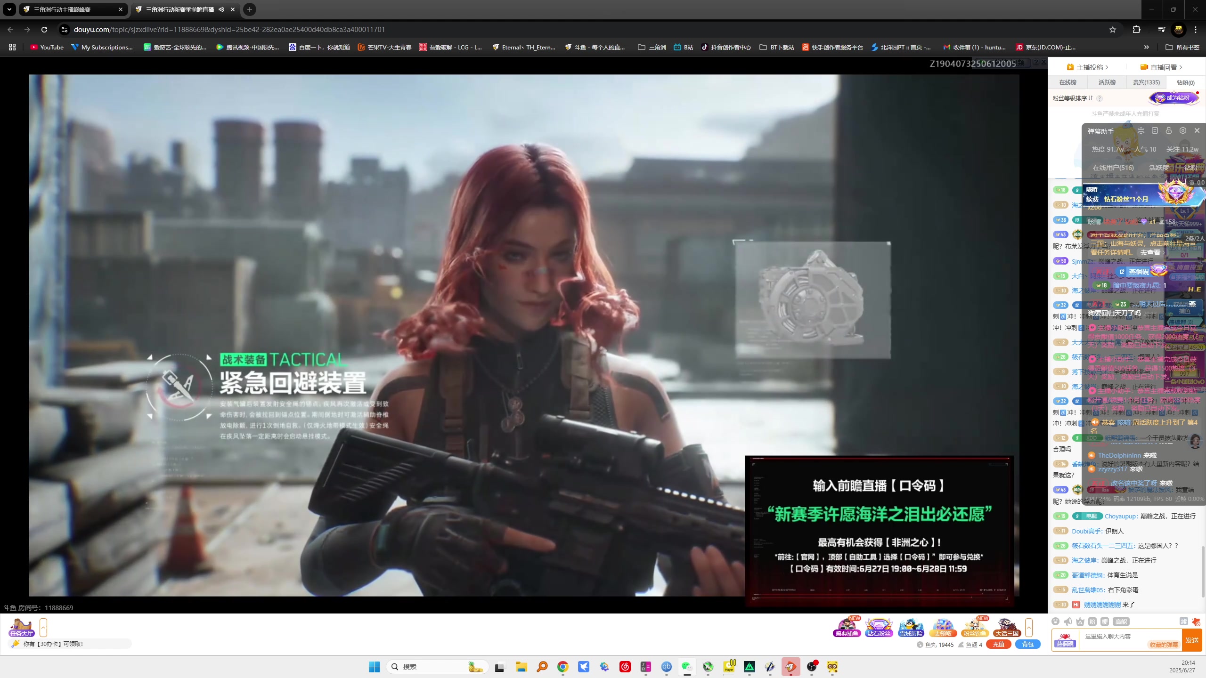
Task: Switch to the 在线榜 tab
Action: tap(1067, 82)
